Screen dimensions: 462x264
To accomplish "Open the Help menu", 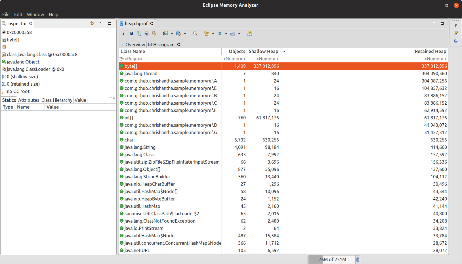I will click(x=53, y=14).
